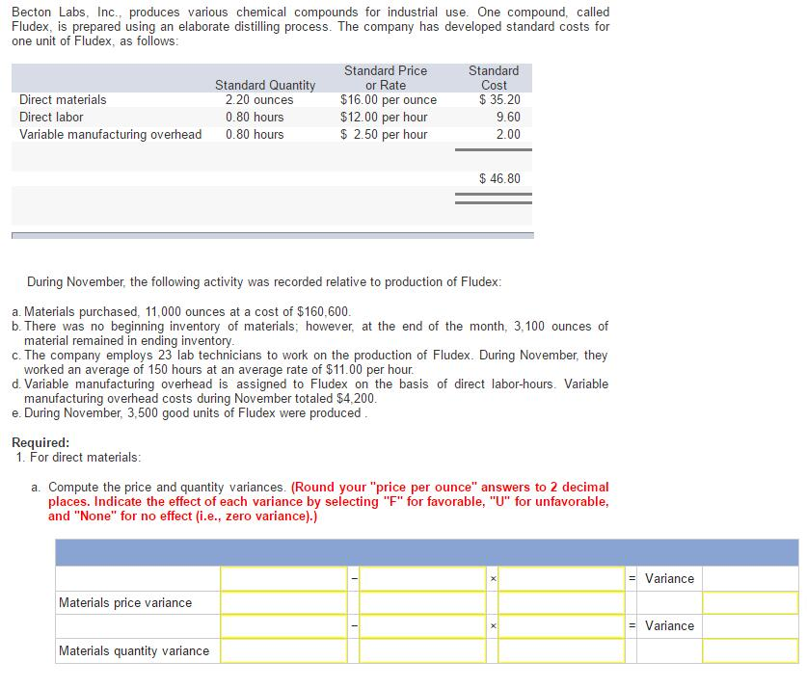Viewport: 807px width, 688px height.
Task: Click the '$ 46.80' total standard cost
Action: coord(499,179)
